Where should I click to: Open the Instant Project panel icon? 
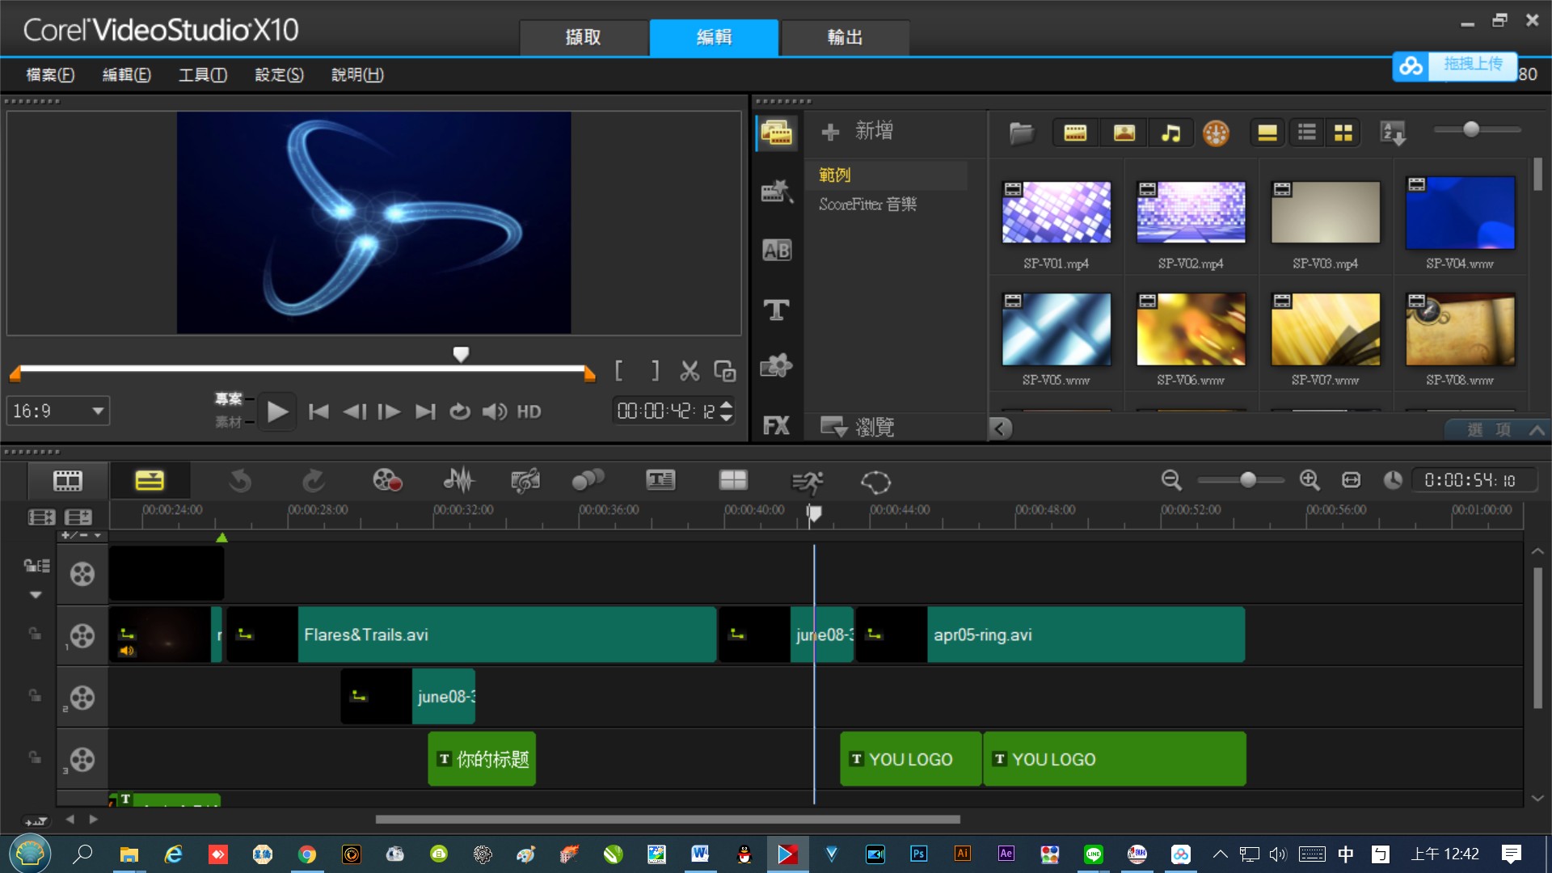pyautogui.click(x=777, y=192)
